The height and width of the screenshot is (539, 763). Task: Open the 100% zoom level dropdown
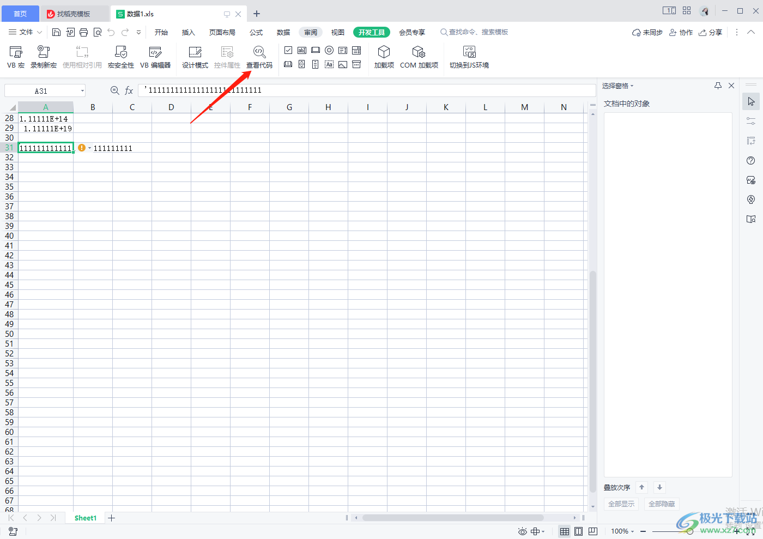click(x=622, y=531)
